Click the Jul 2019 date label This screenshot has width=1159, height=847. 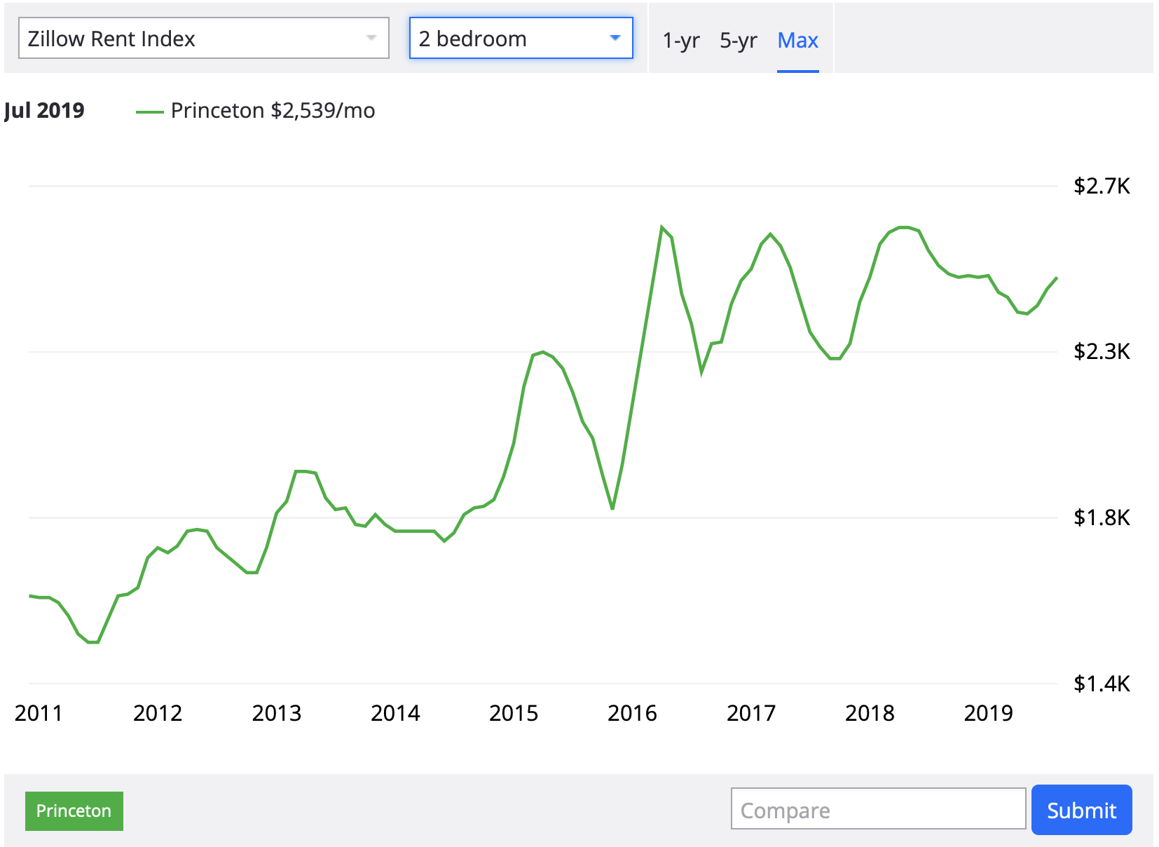point(44,111)
